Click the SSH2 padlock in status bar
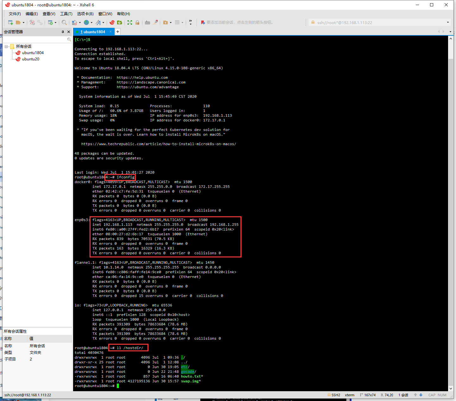The height and width of the screenshot is (401, 456). pyautogui.click(x=329, y=395)
